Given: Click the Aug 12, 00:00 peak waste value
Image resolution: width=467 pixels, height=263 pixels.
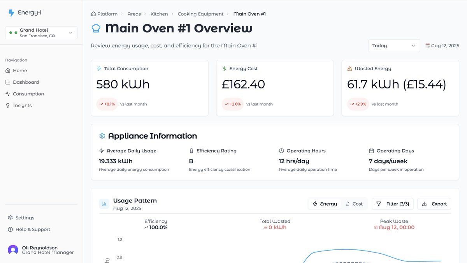Looking at the screenshot, I should [x=397, y=228].
